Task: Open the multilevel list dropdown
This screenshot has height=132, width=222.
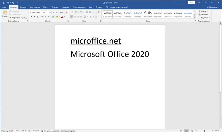Action: click(x=83, y=12)
